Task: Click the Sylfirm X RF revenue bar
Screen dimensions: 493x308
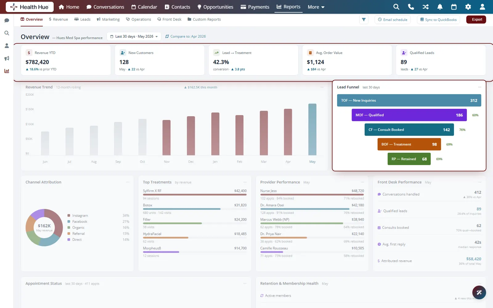Action: (195, 195)
